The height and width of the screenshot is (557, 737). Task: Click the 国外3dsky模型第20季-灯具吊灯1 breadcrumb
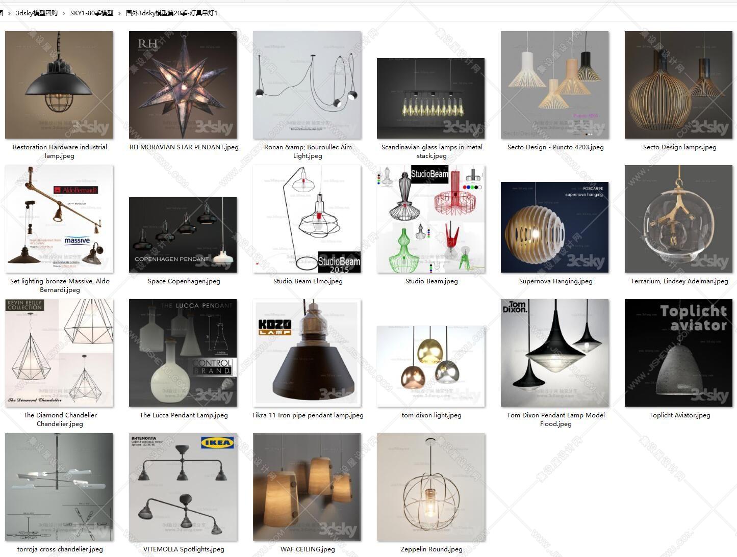coord(171,13)
